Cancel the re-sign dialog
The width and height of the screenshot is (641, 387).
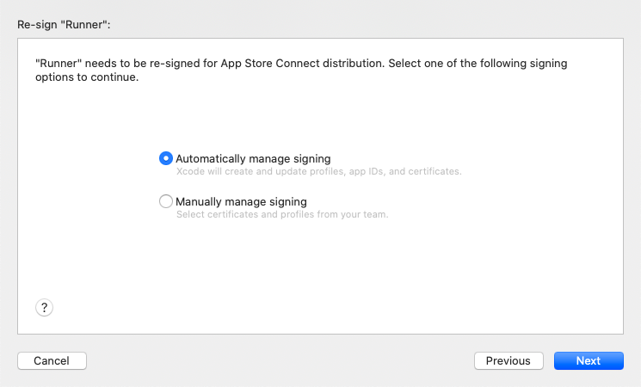coord(52,361)
